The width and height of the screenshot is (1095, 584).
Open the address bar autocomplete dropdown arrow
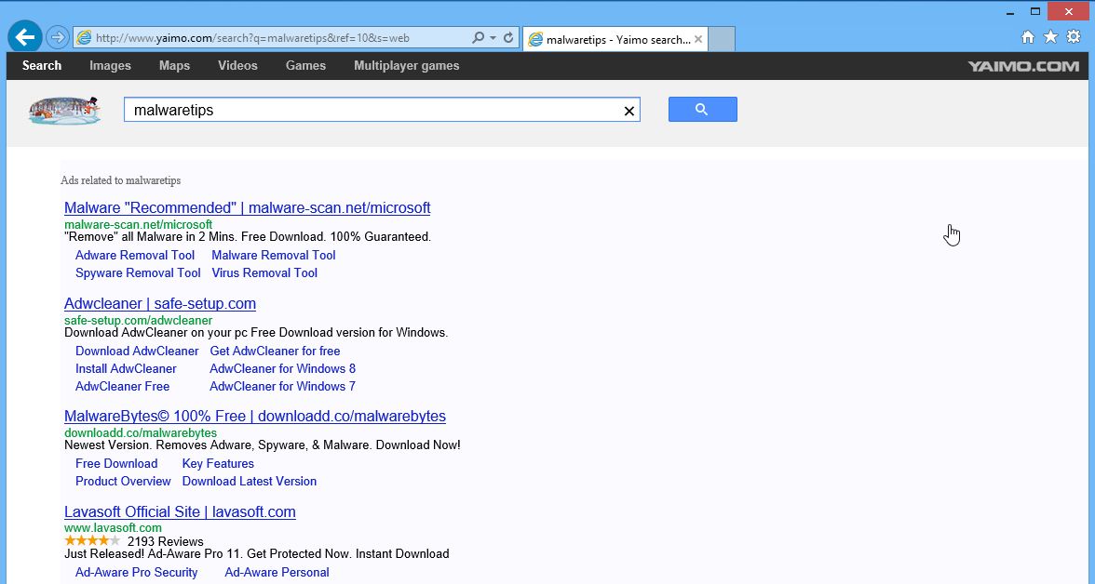click(493, 38)
